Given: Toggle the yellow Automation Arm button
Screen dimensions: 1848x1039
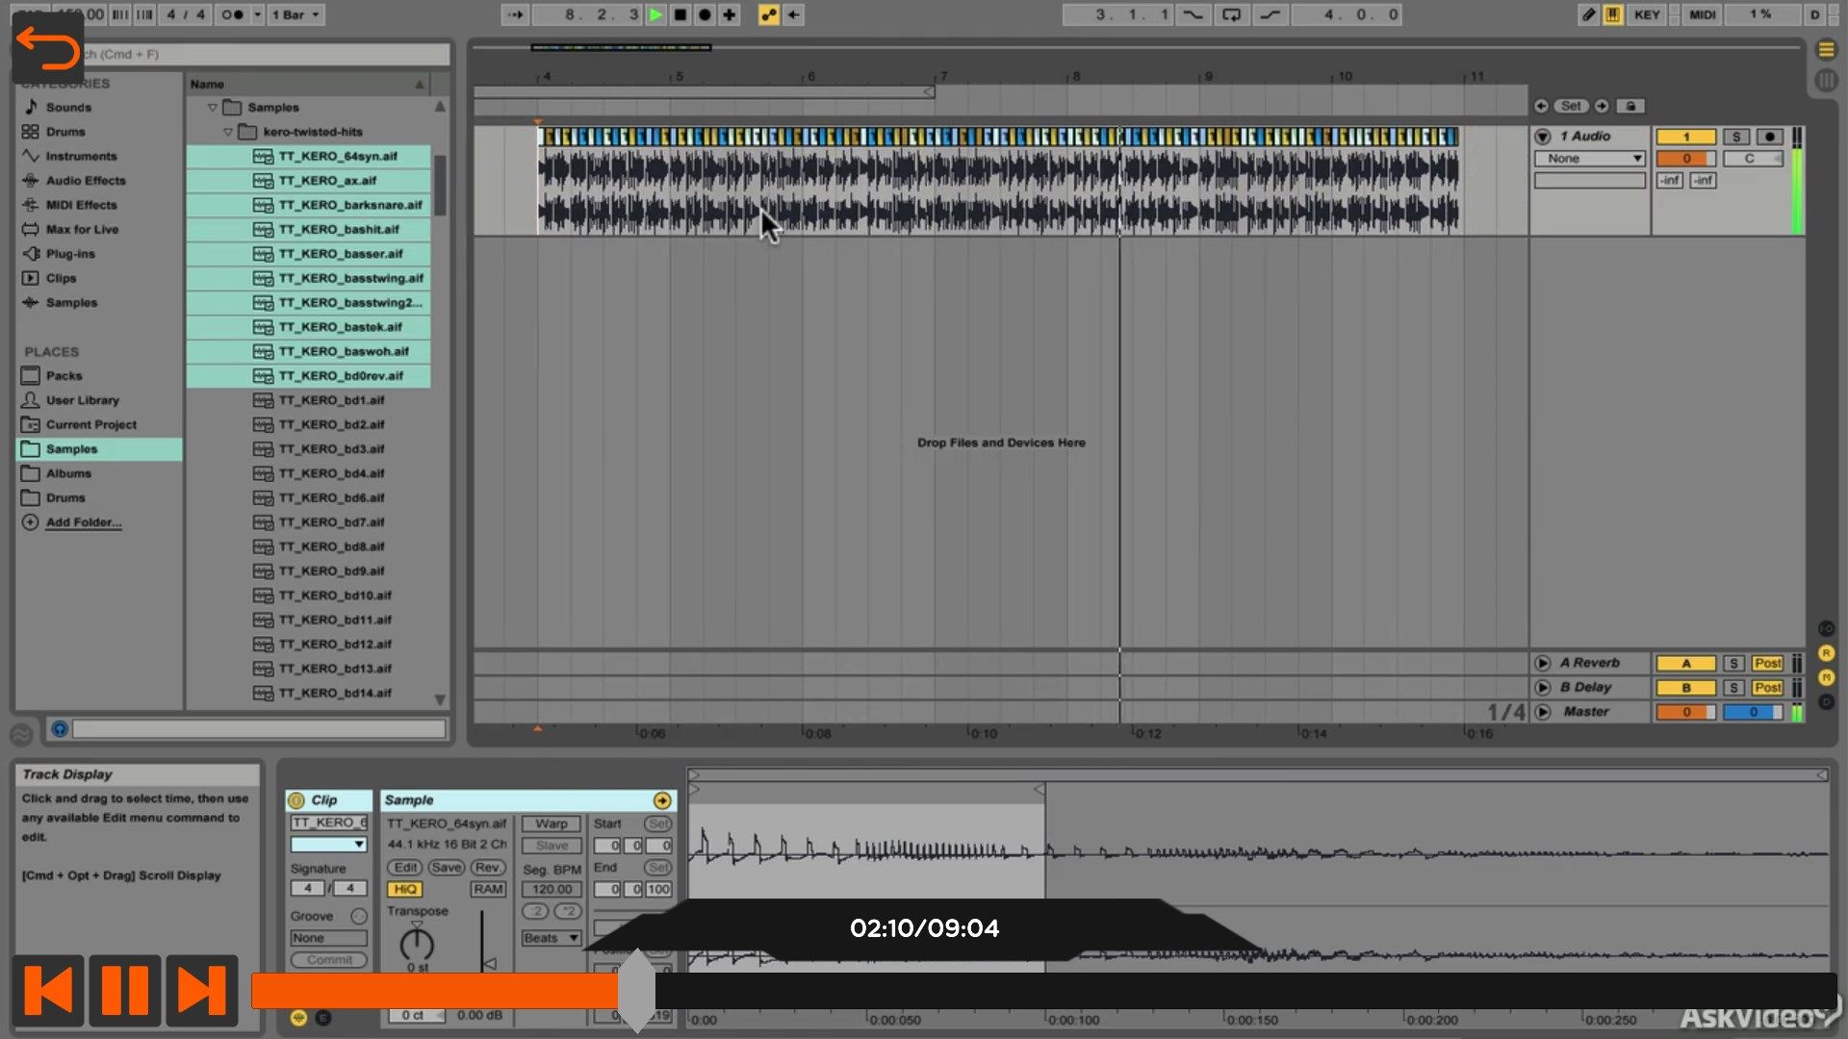Looking at the screenshot, I should 768,14.
